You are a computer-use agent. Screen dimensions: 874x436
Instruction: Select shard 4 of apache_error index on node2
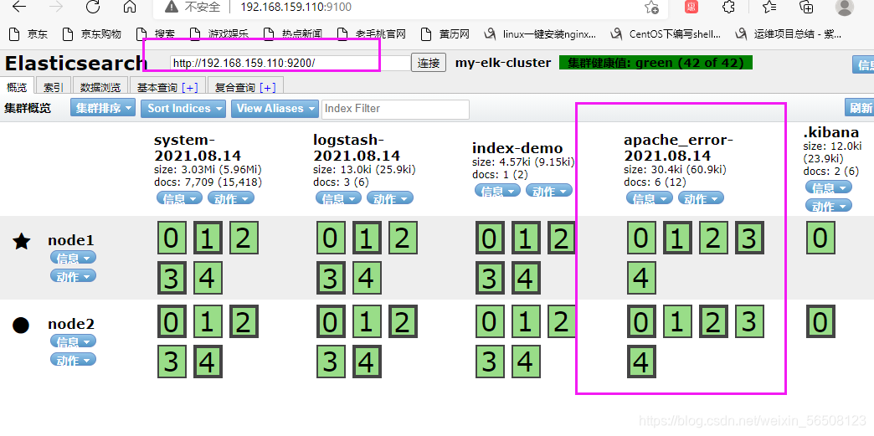coord(641,361)
